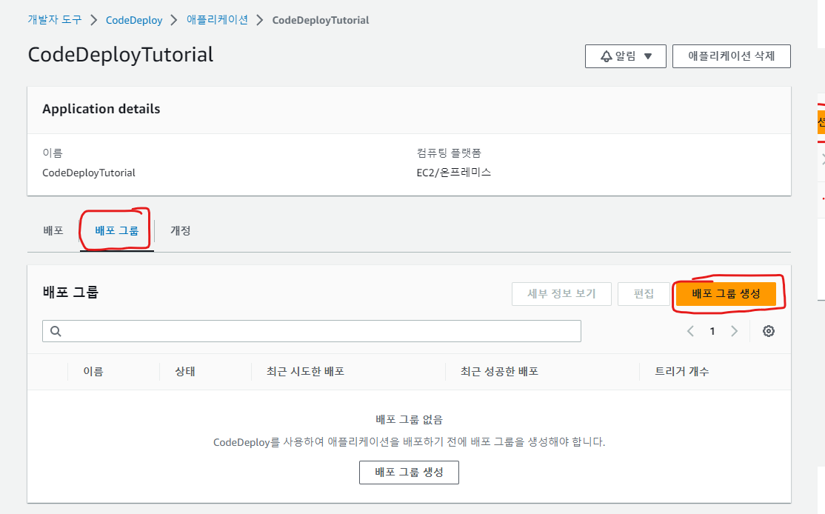Switch to the 배포 그룹 tab
Viewport: 825px width, 514px height.
pyautogui.click(x=117, y=230)
